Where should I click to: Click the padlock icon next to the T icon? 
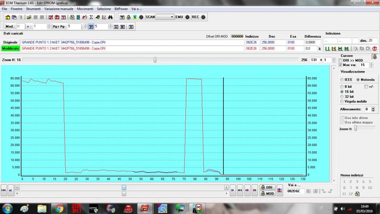[x=128, y=17]
